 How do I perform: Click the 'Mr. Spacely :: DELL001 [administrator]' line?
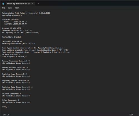coord(21,33)
